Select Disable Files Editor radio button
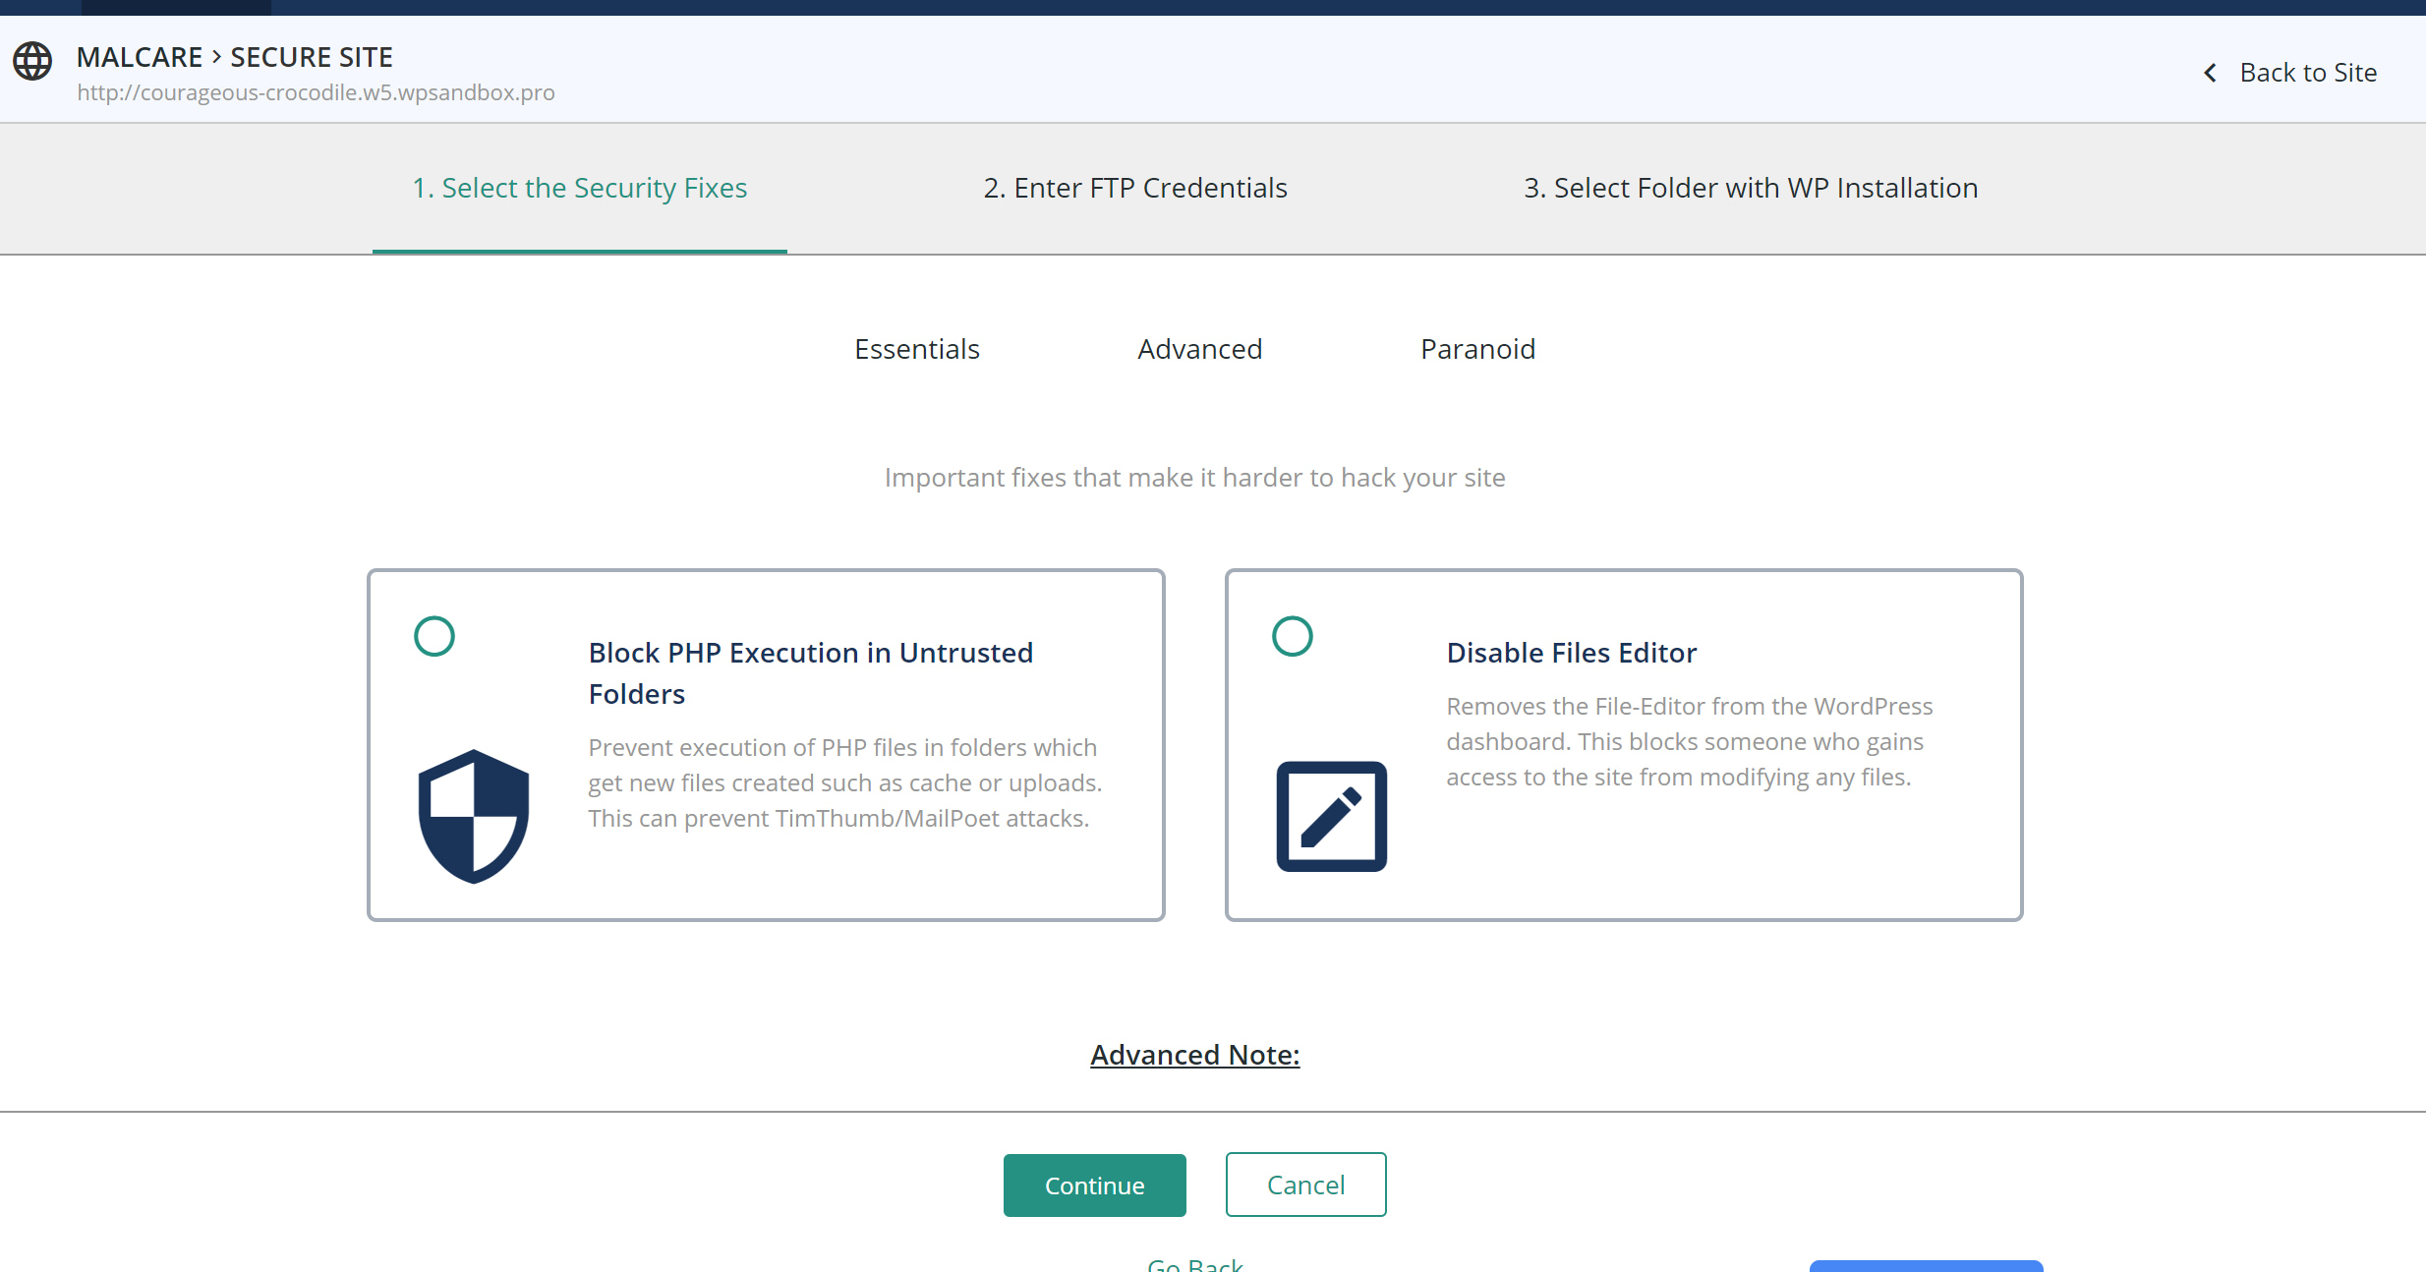This screenshot has width=2426, height=1272. 1292,636
